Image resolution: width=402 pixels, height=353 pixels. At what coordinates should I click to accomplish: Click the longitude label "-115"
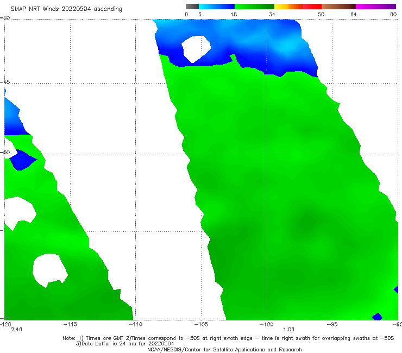[x=70, y=324]
